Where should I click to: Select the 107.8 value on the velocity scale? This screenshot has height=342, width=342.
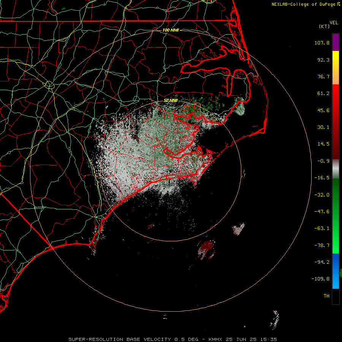tap(322, 43)
